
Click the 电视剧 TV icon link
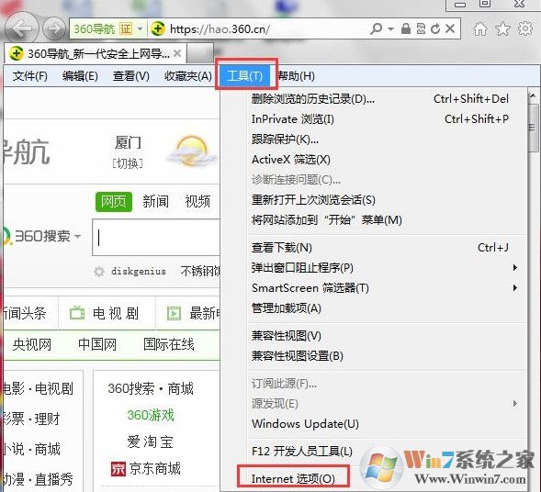(77, 313)
